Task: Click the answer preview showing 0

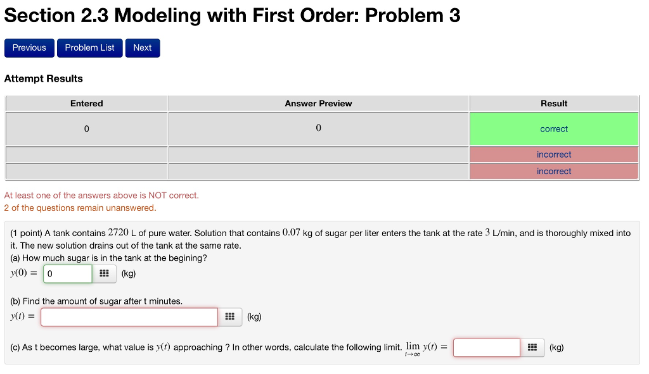Action: 318,128
